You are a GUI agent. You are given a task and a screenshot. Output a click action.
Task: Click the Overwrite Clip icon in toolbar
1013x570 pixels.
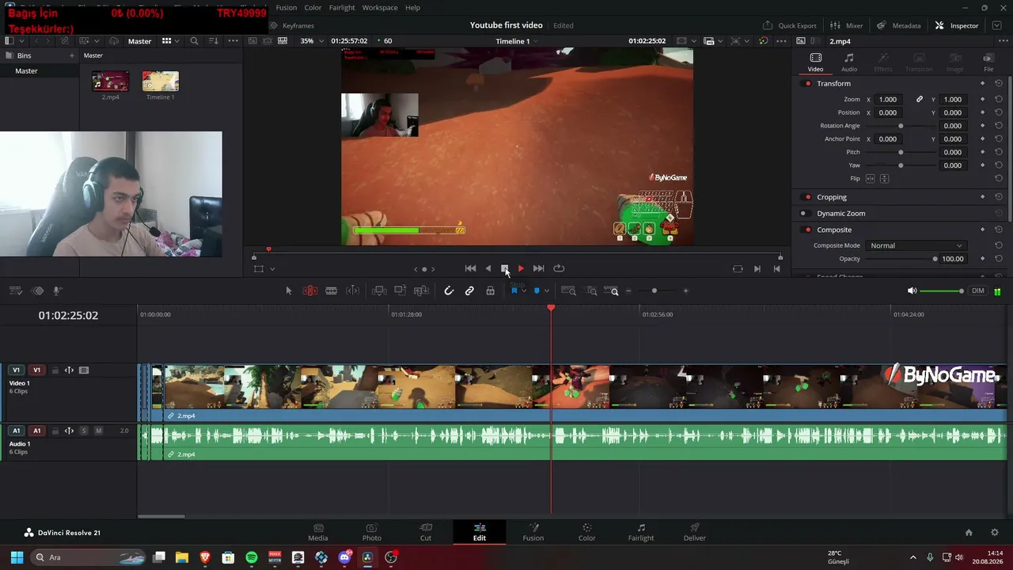[x=400, y=291]
